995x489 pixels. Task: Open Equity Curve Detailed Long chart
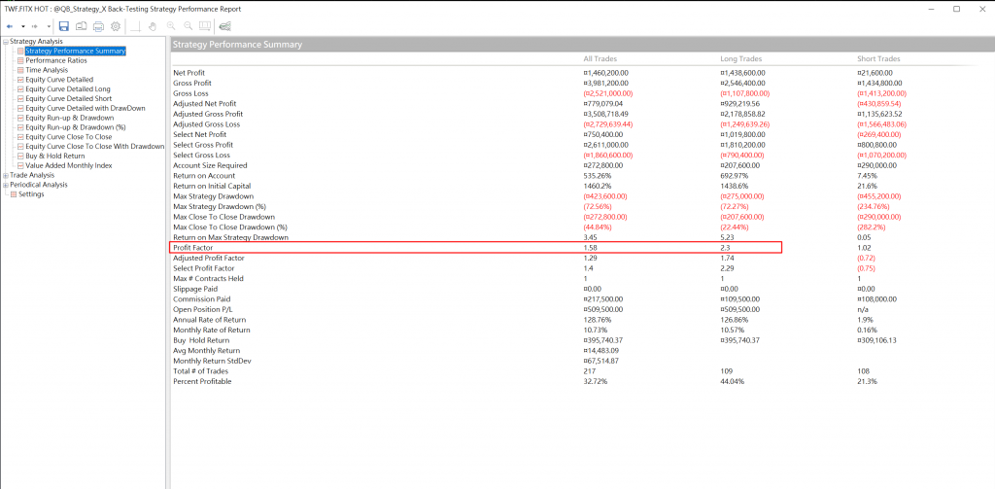tap(68, 89)
